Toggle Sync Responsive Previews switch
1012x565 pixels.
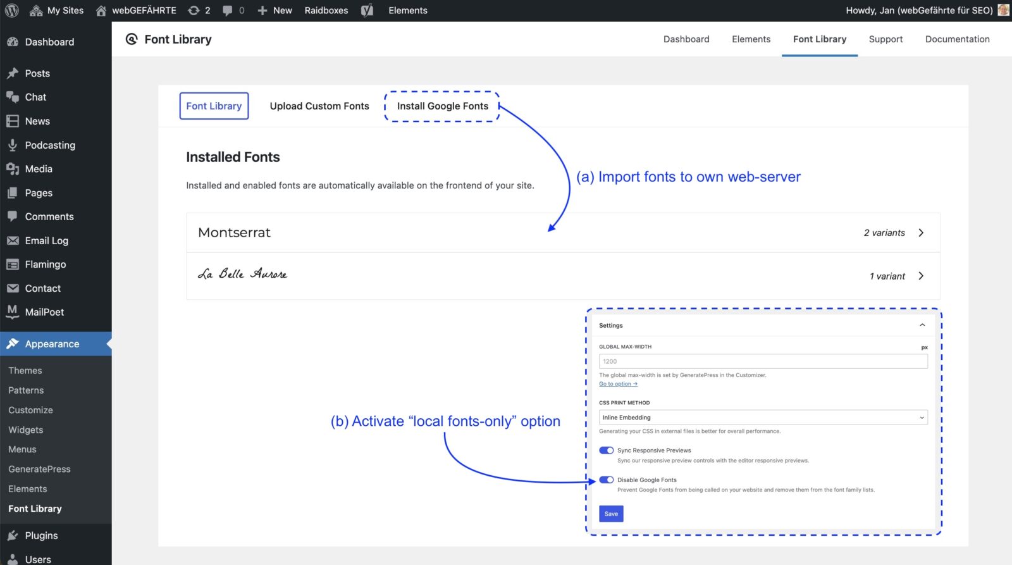[606, 450]
